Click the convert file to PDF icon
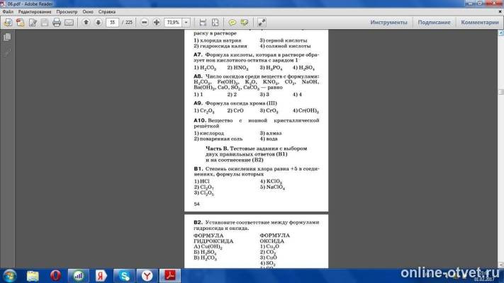The height and width of the screenshot is (283, 504). click(8, 23)
